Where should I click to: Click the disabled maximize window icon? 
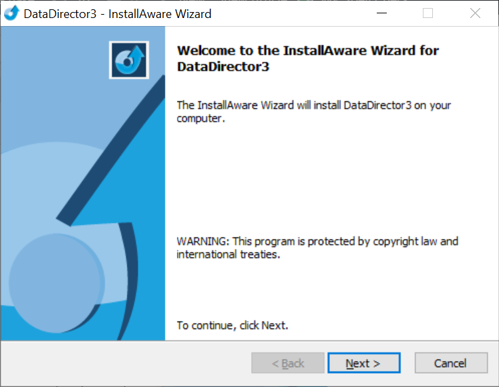coord(428,13)
